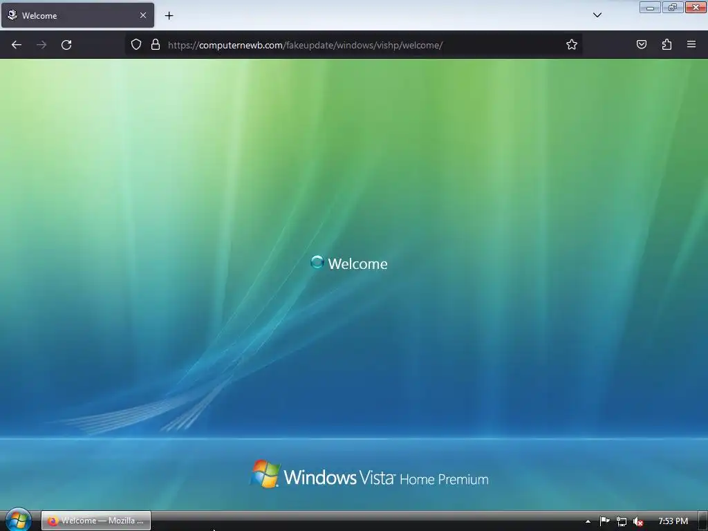Go back using the browser back arrow
This screenshot has width=708, height=531.
tap(17, 45)
